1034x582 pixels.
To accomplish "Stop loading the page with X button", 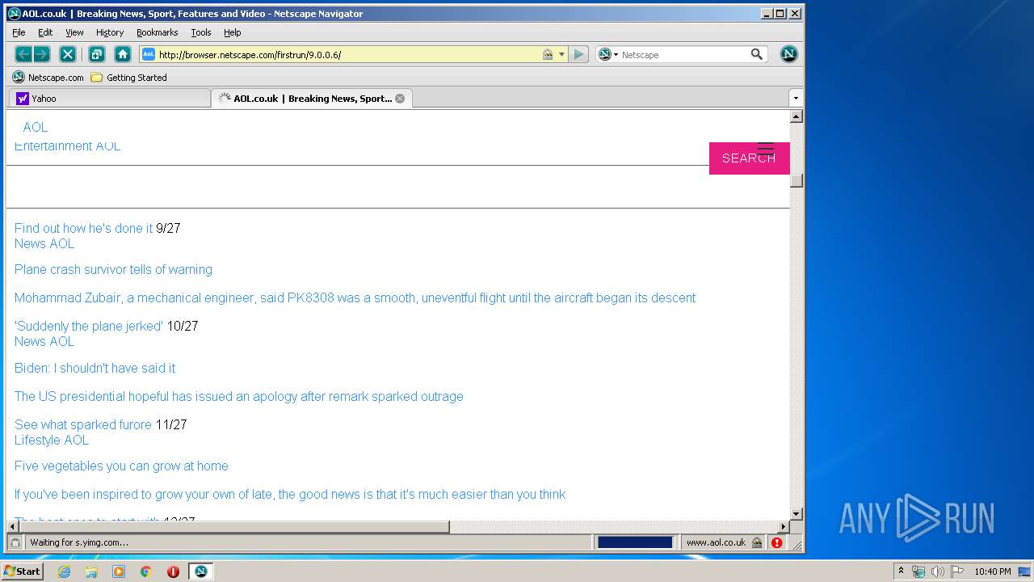I will (x=68, y=54).
